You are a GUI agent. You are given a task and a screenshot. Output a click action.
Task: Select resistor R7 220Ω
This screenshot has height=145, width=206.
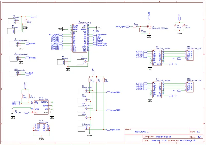tap(135, 27)
